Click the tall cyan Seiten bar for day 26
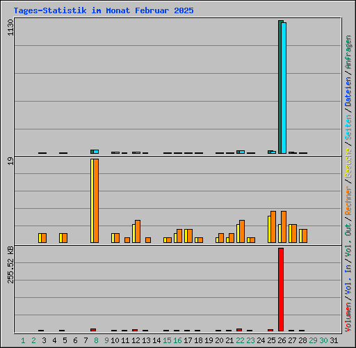356x348 pixels. [284, 88]
